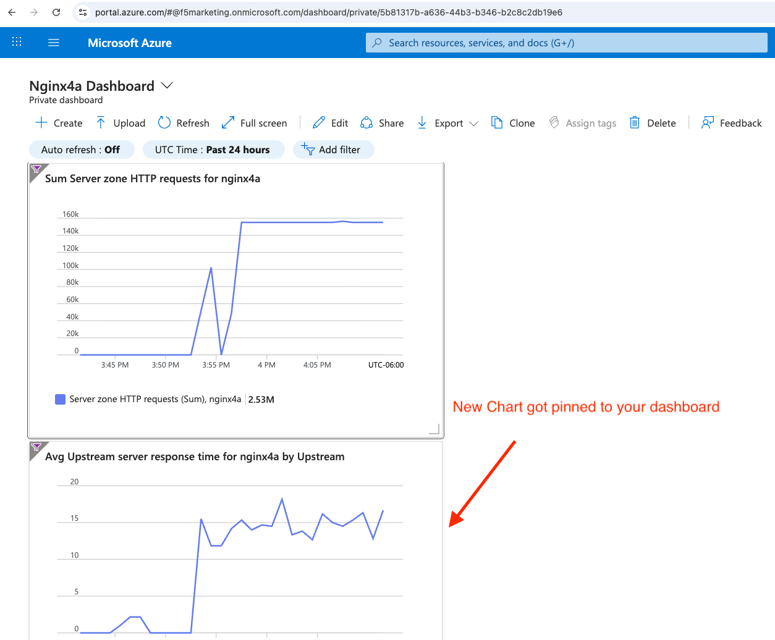This screenshot has height=640, width=775.
Task: Open Avg Upstream server response time chart title
Action: (195, 457)
